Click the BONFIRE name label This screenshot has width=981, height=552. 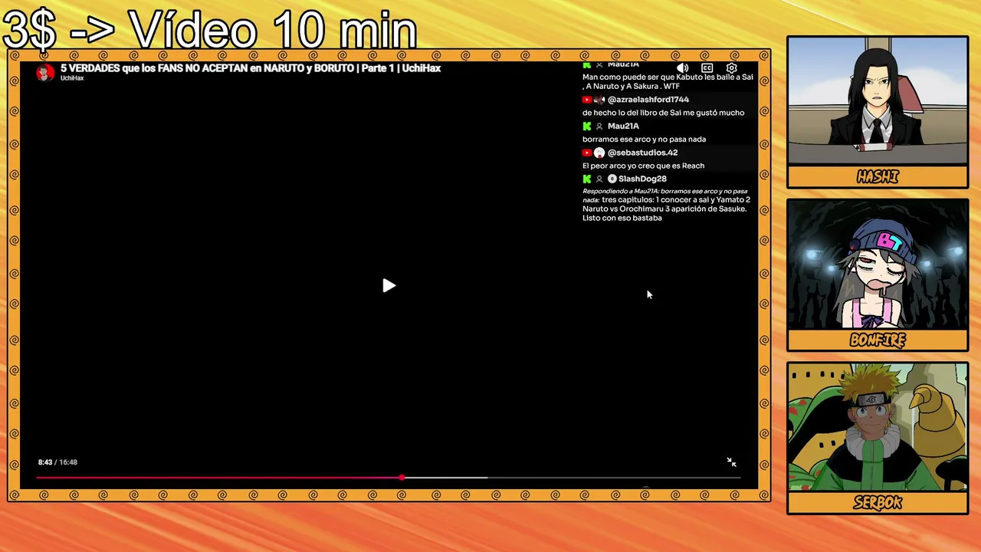pos(878,340)
